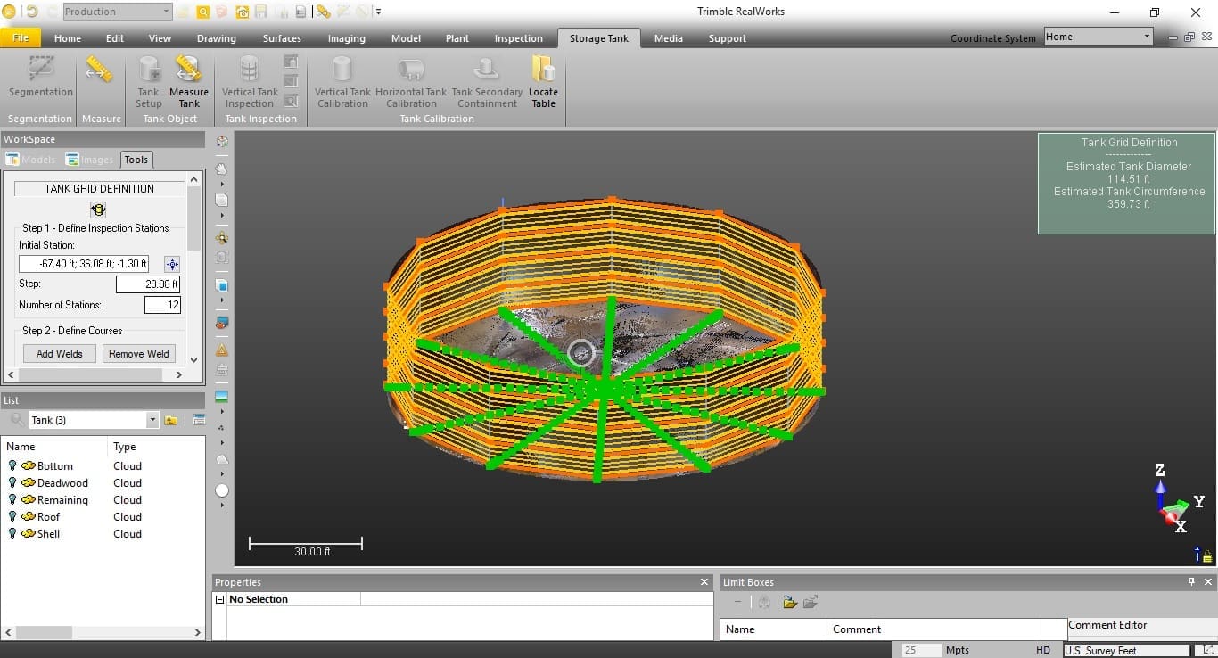1218x658 pixels.
Task: Open the Measure Tank tool
Action: (188, 82)
